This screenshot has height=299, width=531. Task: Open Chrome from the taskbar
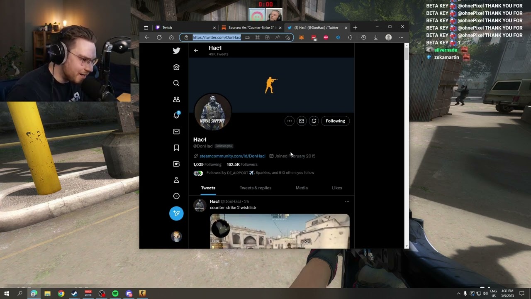tap(61, 294)
